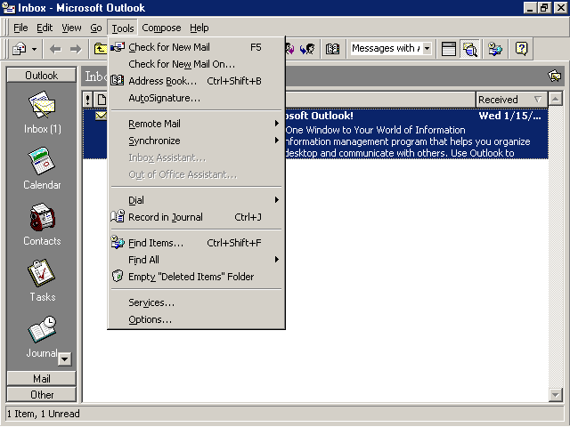Click the Office Assistant help icon
Image resolution: width=570 pixels, height=427 pixels.
tap(521, 49)
